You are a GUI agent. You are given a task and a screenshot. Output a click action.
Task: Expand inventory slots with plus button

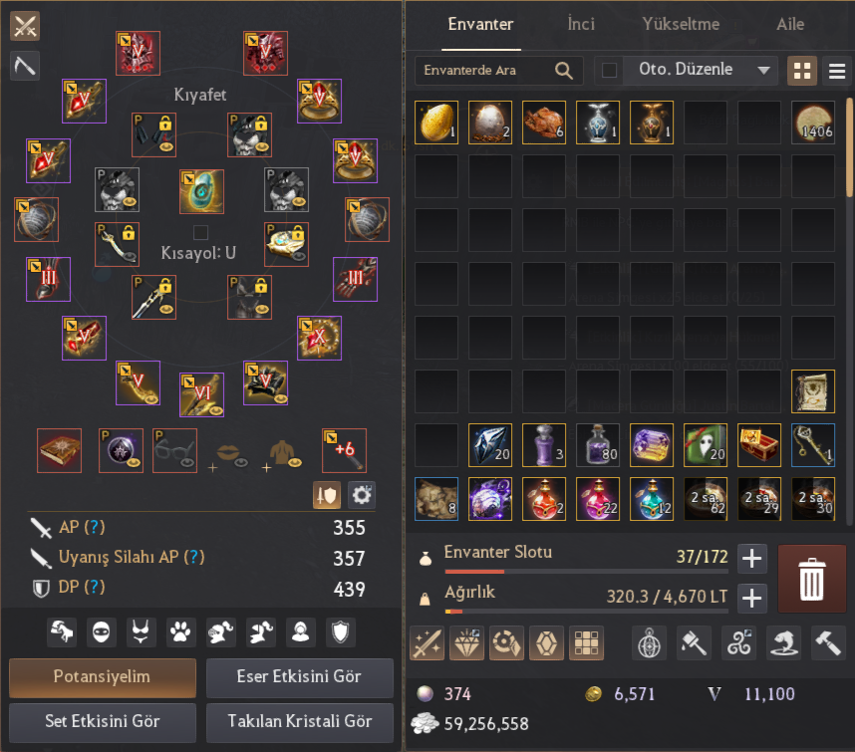click(752, 559)
